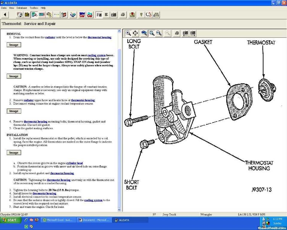This screenshot has height=230, width=287.
Task: Click first Image button under Removal step 1
Action: pos(14,45)
